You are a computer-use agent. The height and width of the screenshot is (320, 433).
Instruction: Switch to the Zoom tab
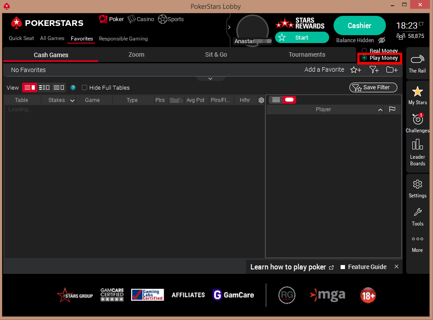pyautogui.click(x=136, y=55)
